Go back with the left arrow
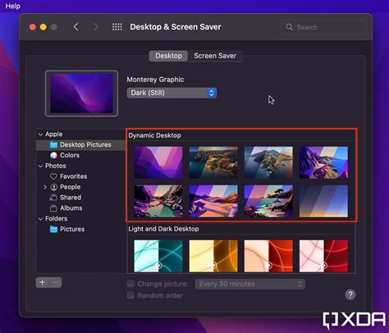 point(76,27)
